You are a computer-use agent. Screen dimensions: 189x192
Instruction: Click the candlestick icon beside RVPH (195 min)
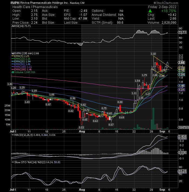tap(12, 53)
